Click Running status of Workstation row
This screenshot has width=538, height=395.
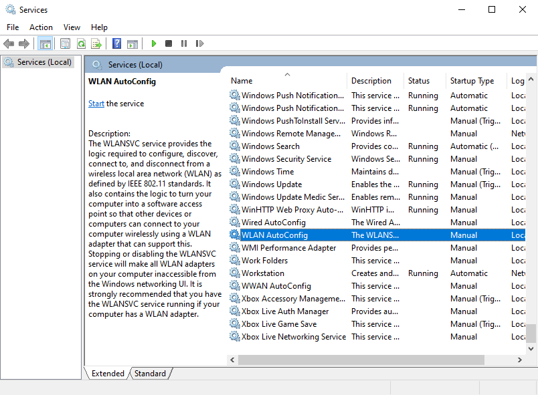coord(423,273)
